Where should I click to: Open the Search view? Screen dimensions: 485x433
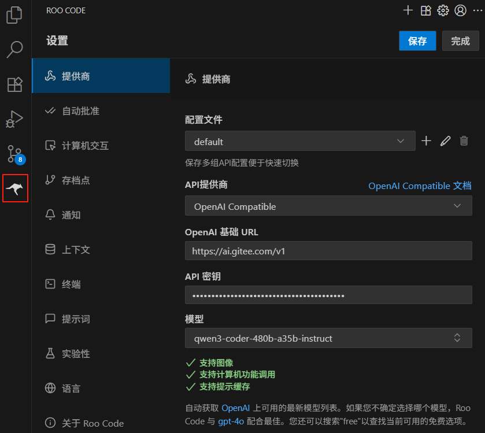click(x=14, y=50)
